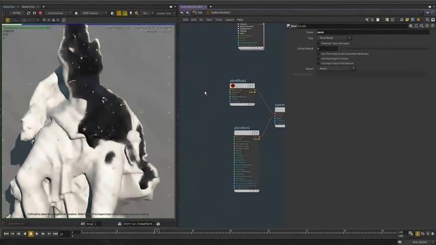Switch to the Render View tab

(x=29, y=7)
